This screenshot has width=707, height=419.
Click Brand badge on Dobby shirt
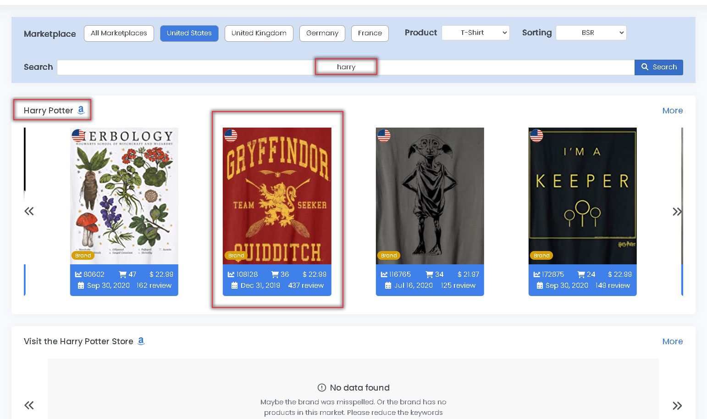pyautogui.click(x=389, y=256)
